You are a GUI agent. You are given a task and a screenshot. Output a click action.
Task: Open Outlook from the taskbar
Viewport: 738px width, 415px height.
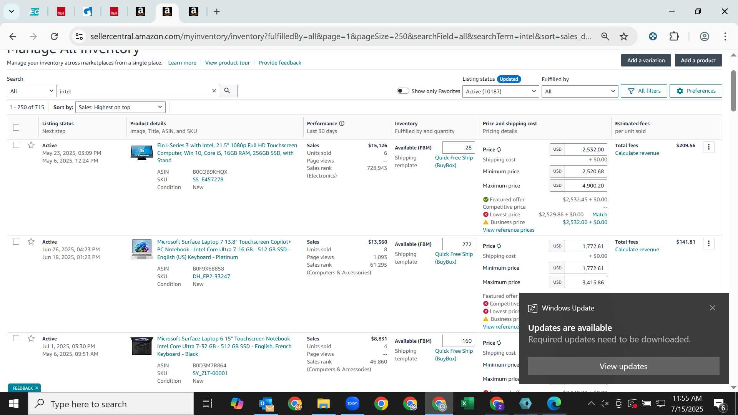tap(266, 403)
